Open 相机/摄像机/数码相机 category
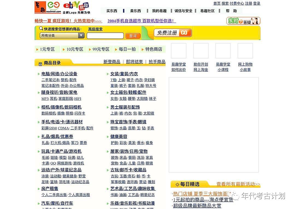This screenshot has height=209, width=295. pyautogui.click(x=61, y=107)
